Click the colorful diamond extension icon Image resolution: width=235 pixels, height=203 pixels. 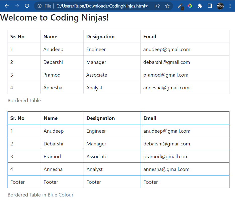pyautogui.click(x=190, y=6)
